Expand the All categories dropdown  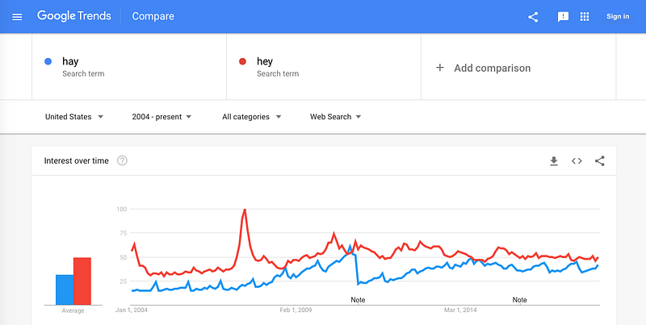(251, 117)
